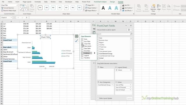Screen dimensions: 186x105
Task: Open PivotChart Fields gear tools menu
Action: pyautogui.click(x=129, y=30)
